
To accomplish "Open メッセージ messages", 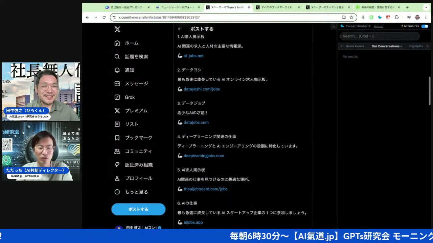I will tap(131, 84).
